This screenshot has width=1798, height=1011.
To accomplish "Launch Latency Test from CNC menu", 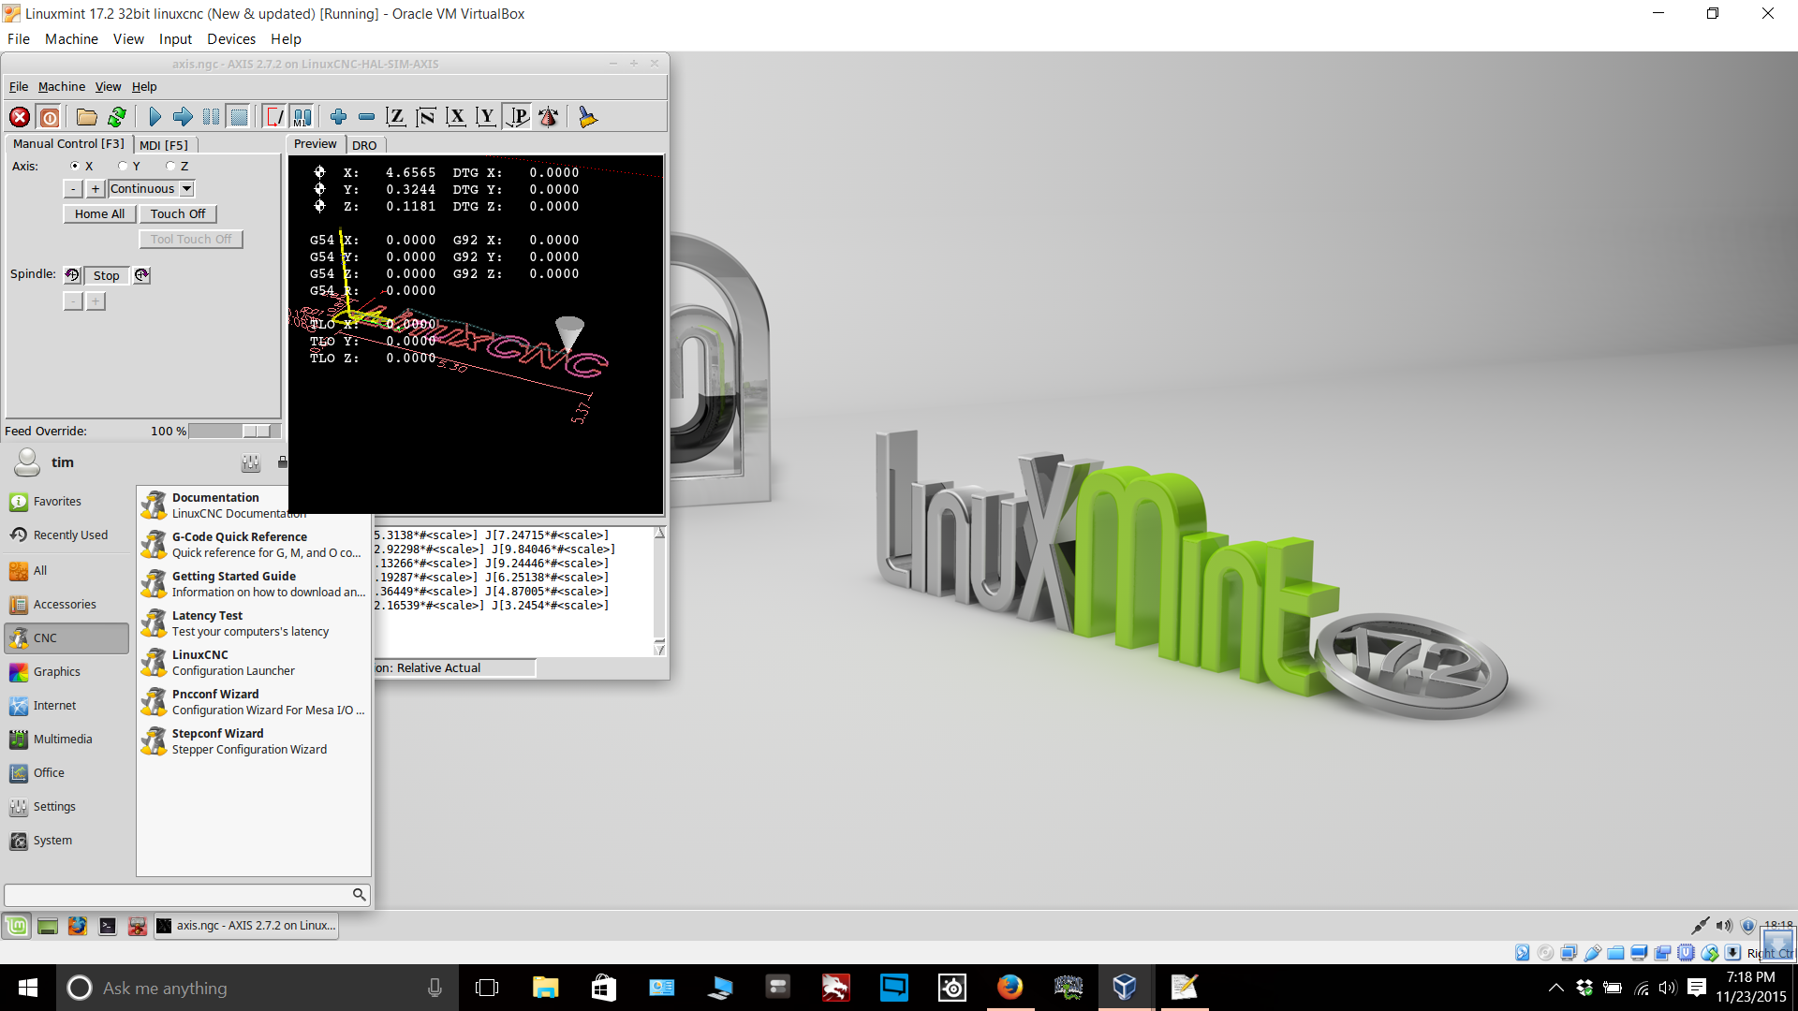I will 253,623.
